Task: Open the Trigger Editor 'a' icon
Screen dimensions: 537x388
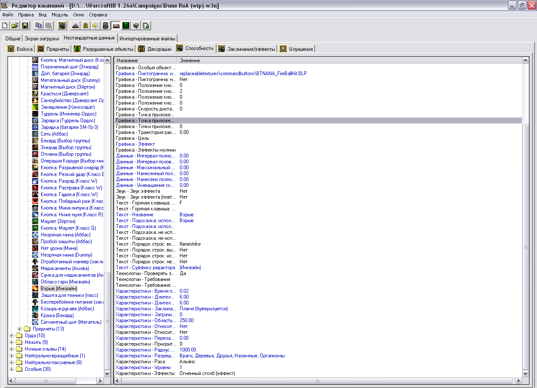Action: (86, 26)
